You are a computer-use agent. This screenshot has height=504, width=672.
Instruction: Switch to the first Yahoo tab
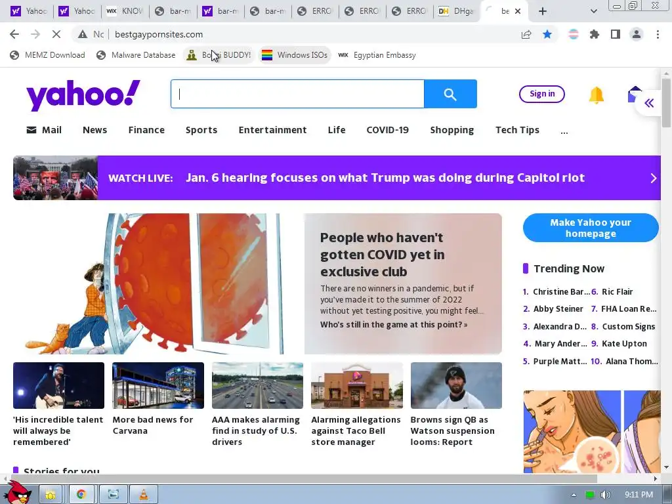29,11
